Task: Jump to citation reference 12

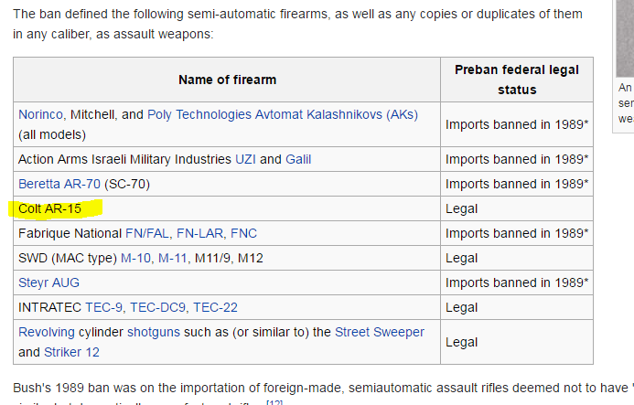Action: pyautogui.click(x=274, y=402)
